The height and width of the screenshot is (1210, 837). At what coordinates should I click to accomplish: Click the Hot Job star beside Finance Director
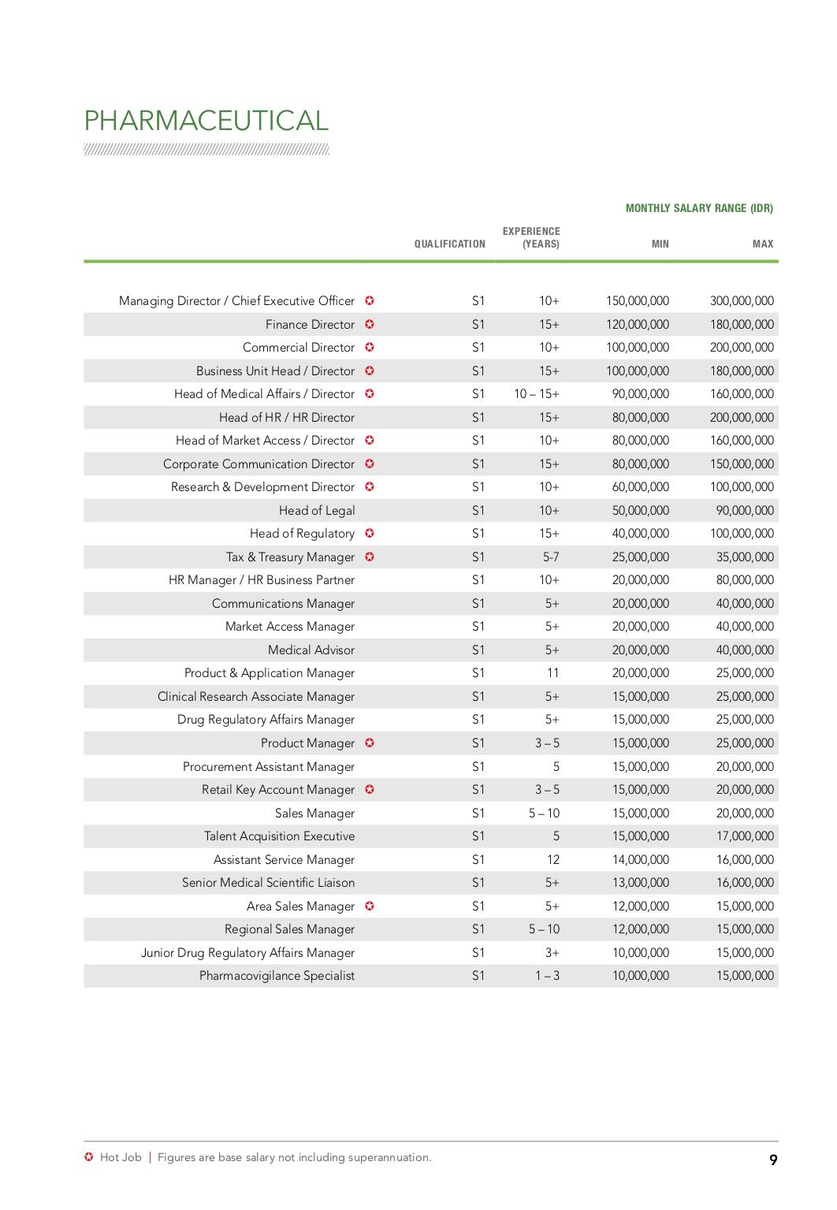pyautogui.click(x=370, y=324)
